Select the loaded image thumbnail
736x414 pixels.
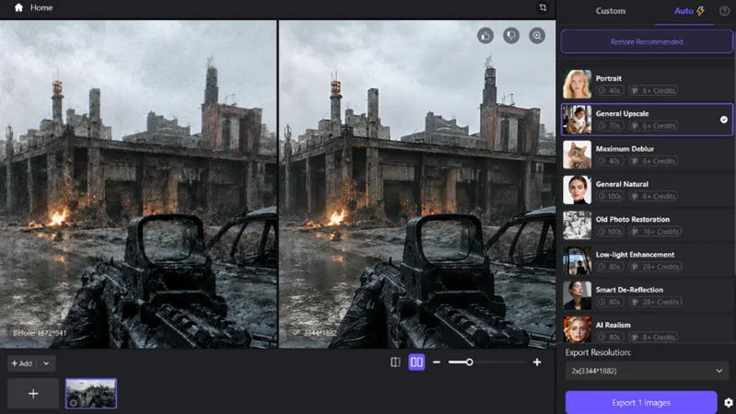point(91,394)
